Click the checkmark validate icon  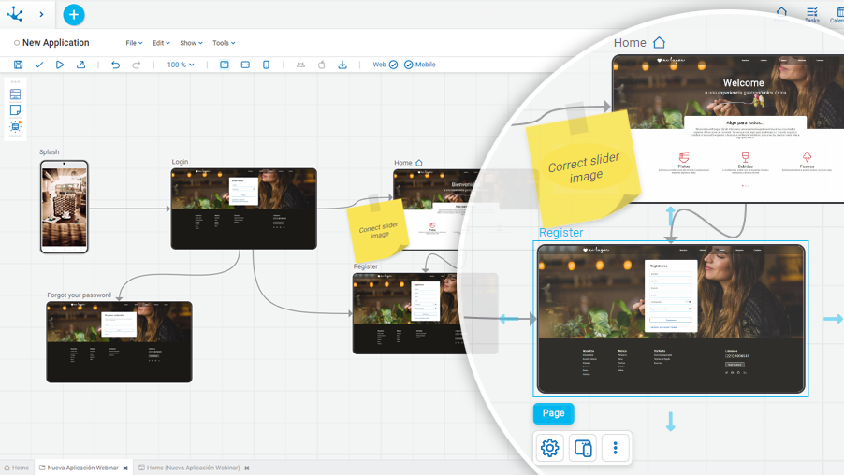[38, 65]
